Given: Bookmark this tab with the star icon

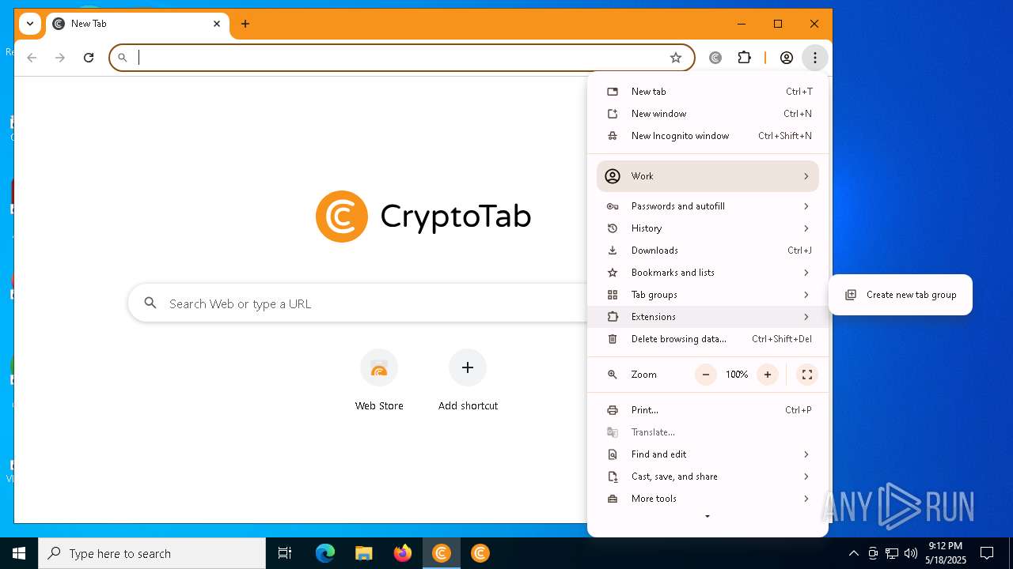Looking at the screenshot, I should click(x=675, y=58).
